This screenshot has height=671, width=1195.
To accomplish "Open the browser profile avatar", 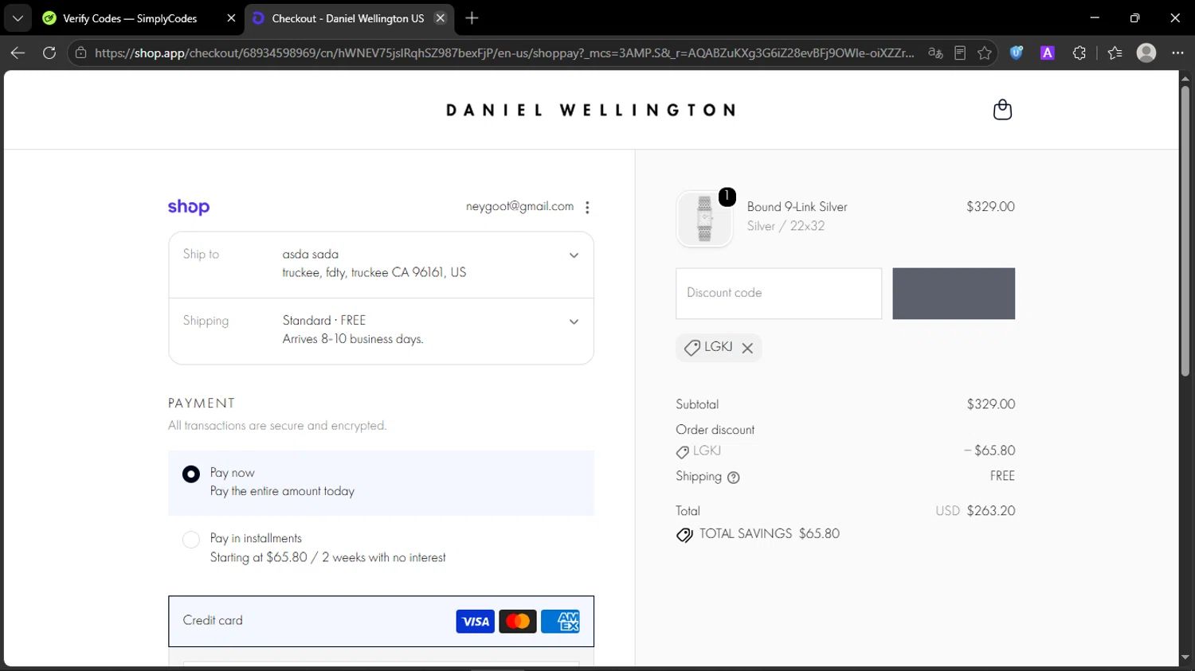I will (x=1146, y=53).
